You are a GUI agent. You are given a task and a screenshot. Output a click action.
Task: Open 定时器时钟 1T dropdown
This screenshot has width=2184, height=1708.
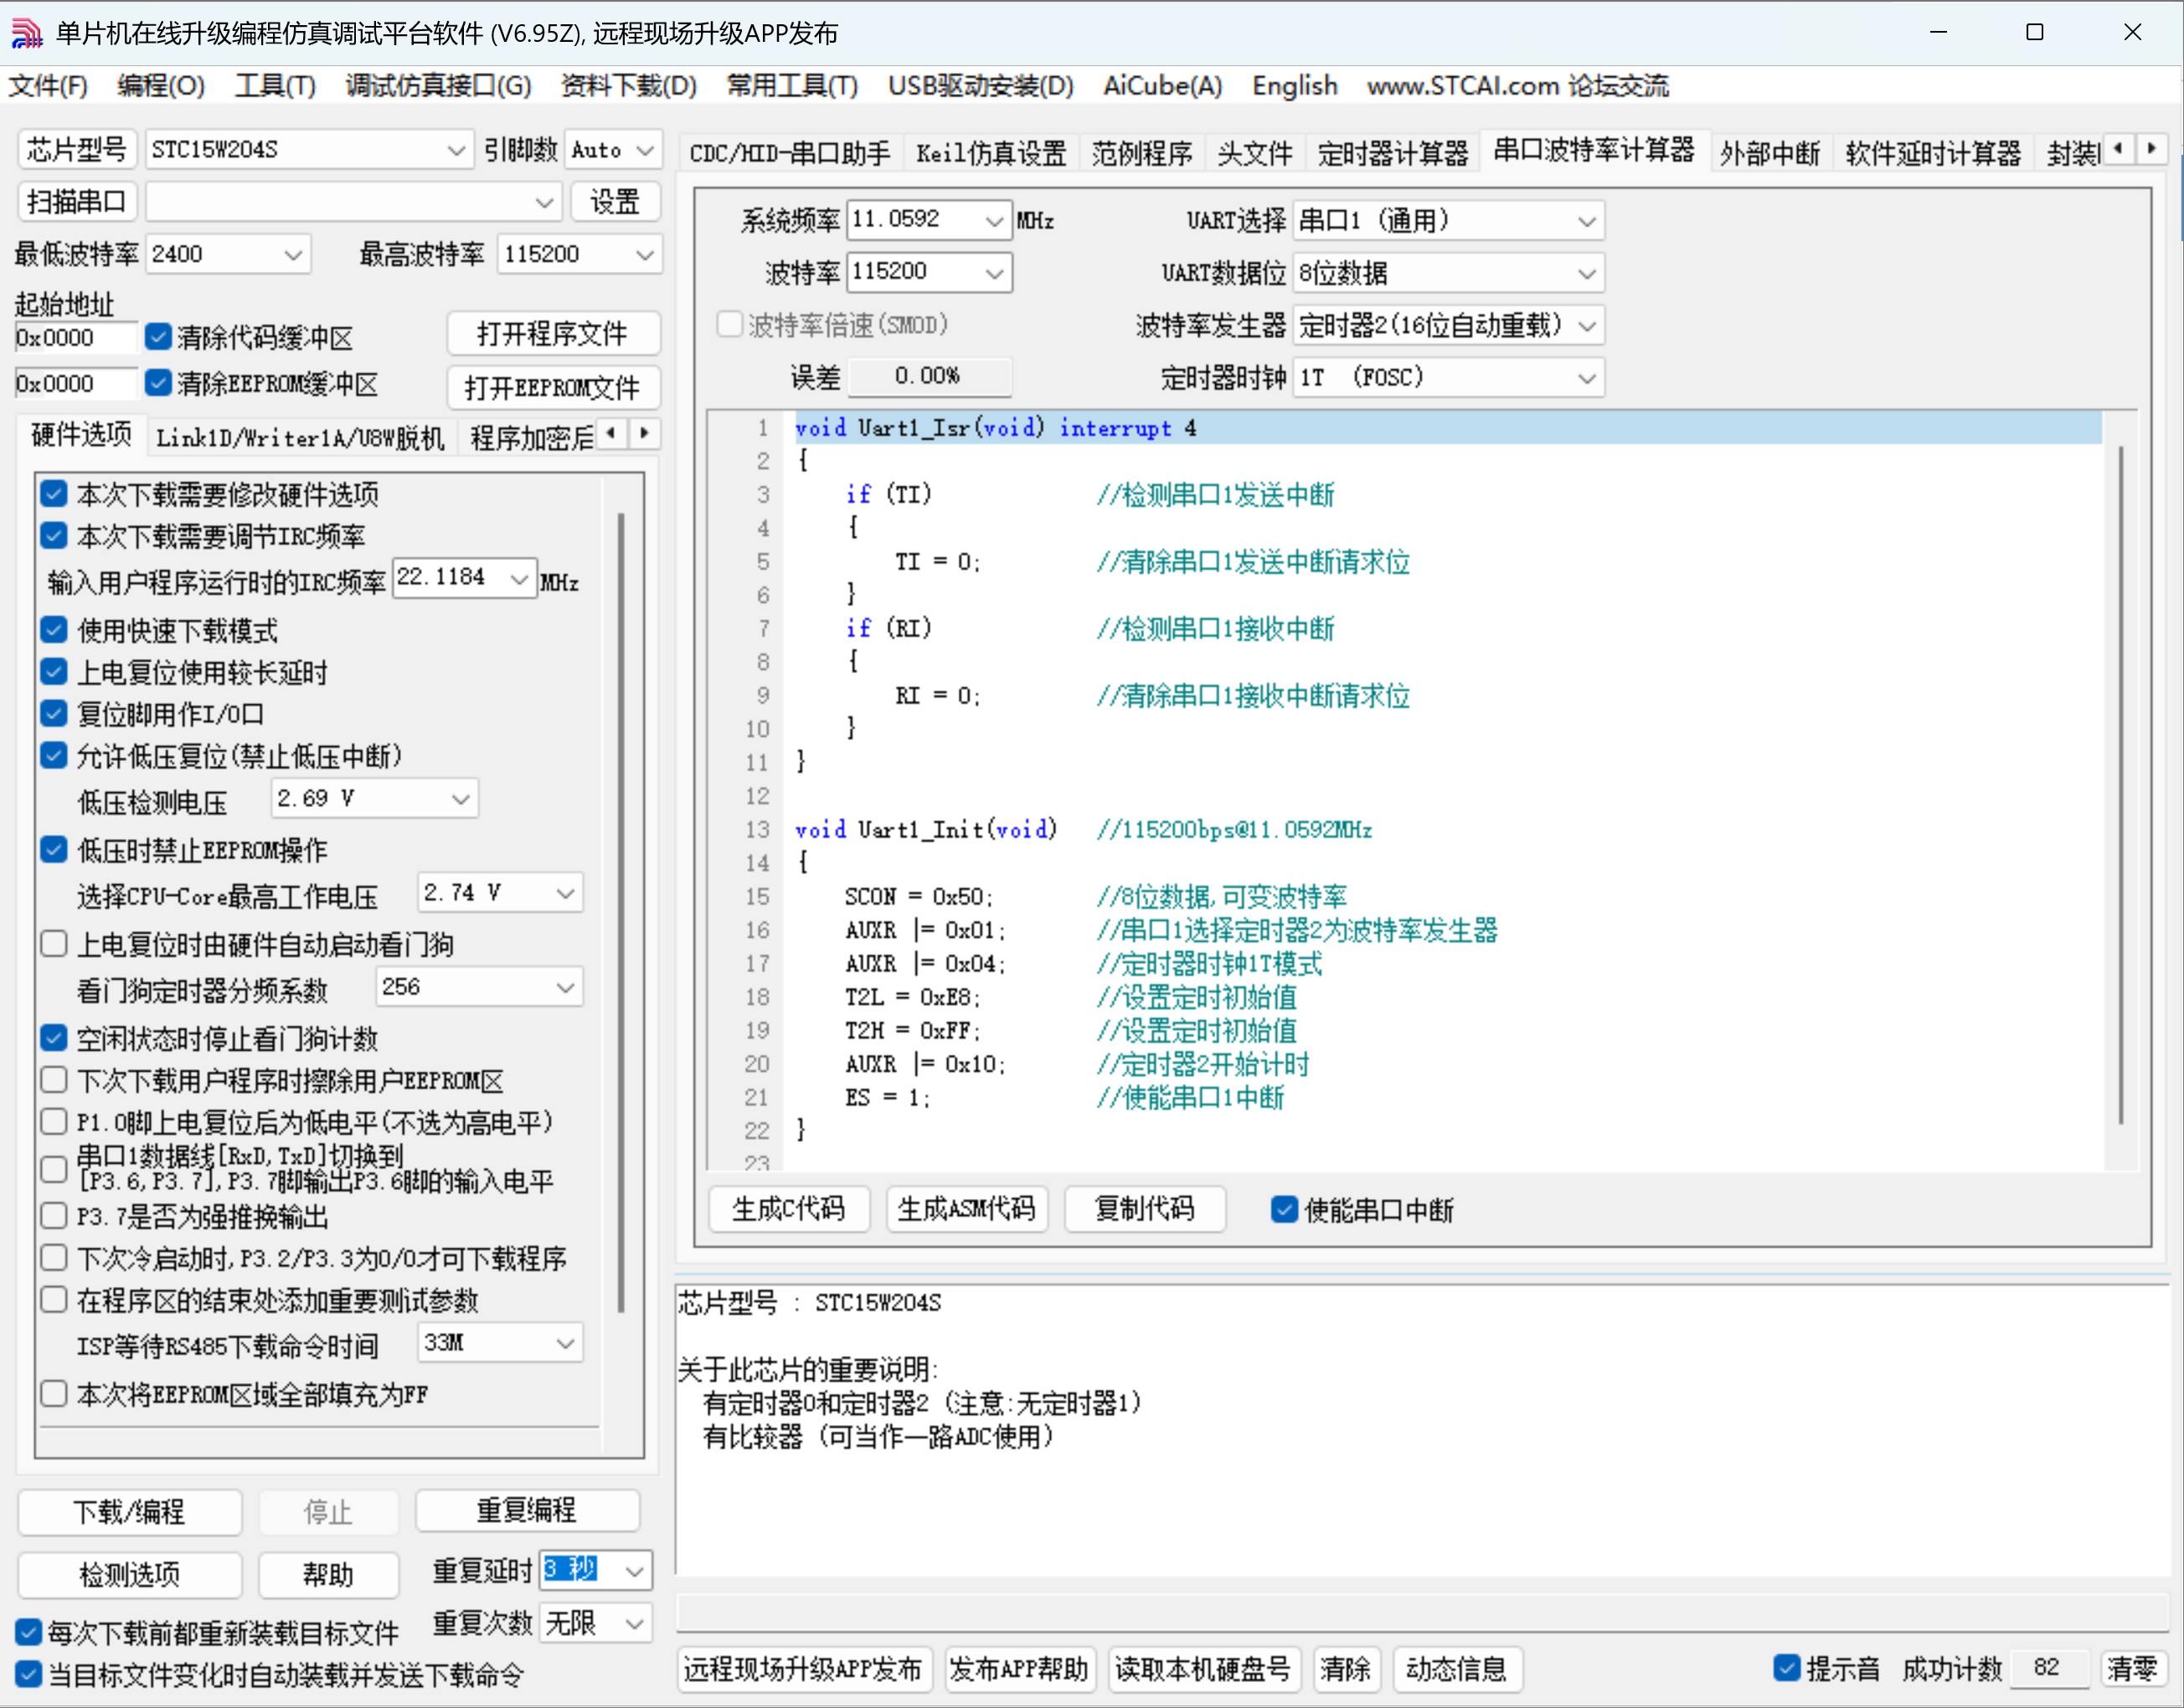click(1587, 378)
